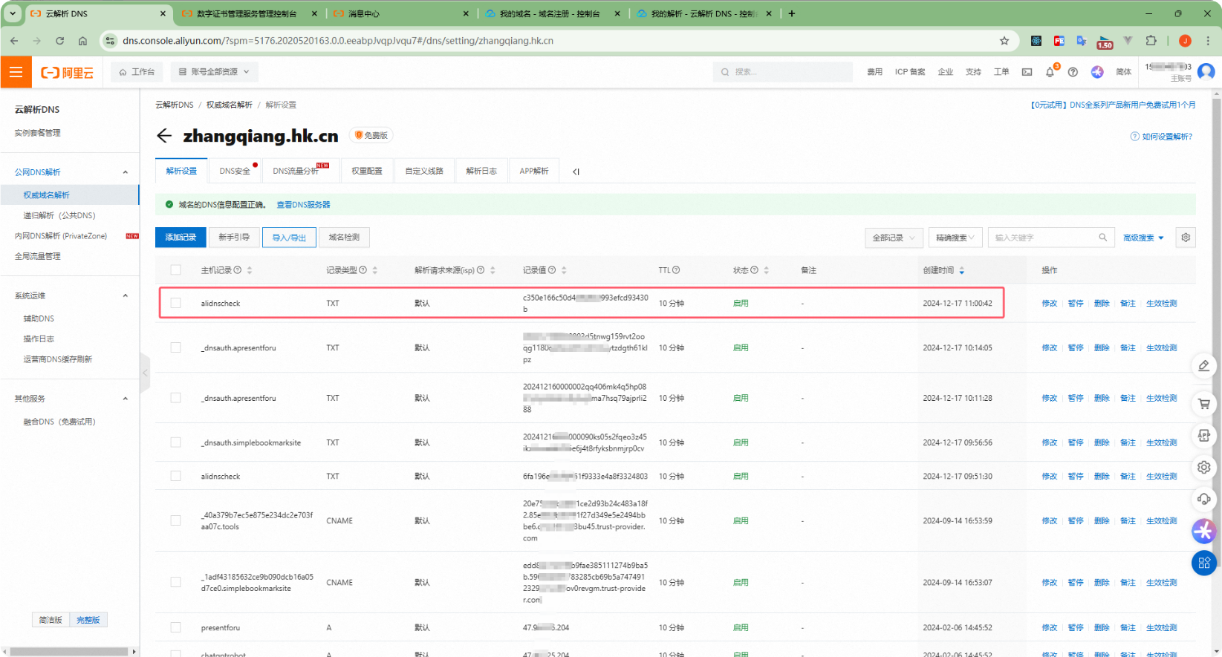Toggle the select-all checkbox in table header
This screenshot has height=657, width=1222.
(x=175, y=270)
